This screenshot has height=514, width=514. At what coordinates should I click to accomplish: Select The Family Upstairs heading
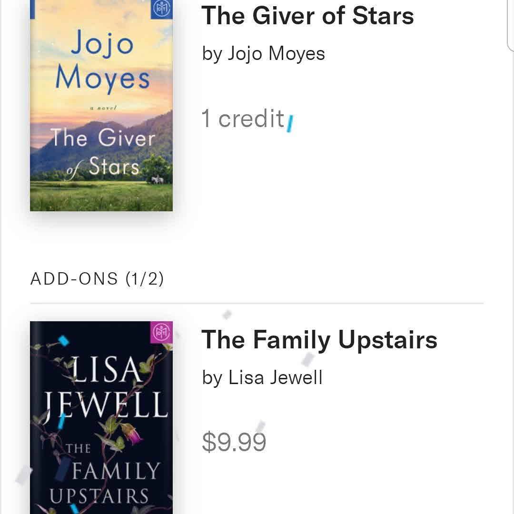[x=319, y=340]
